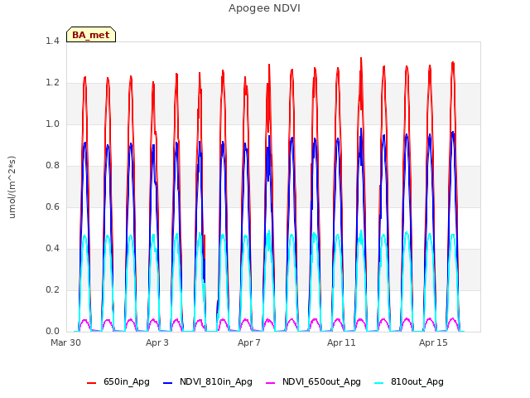Select the NDVI_810in_Apg legend label
This screenshot has height=398, width=530.
(216, 381)
